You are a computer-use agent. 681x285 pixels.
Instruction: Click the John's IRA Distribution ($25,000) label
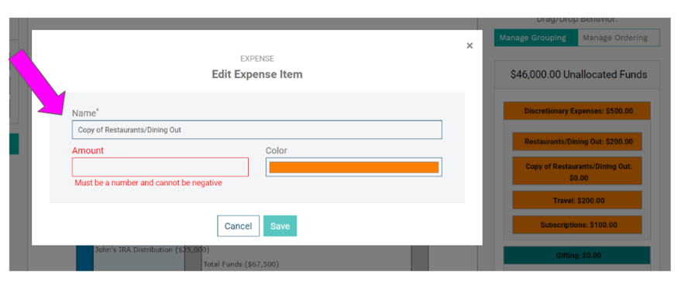tap(152, 250)
